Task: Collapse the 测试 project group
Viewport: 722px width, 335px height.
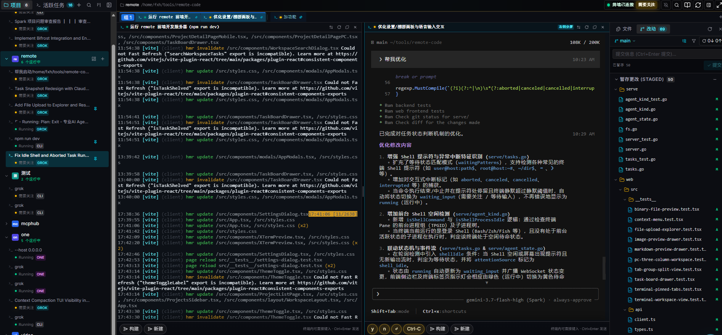Action: click(x=6, y=176)
